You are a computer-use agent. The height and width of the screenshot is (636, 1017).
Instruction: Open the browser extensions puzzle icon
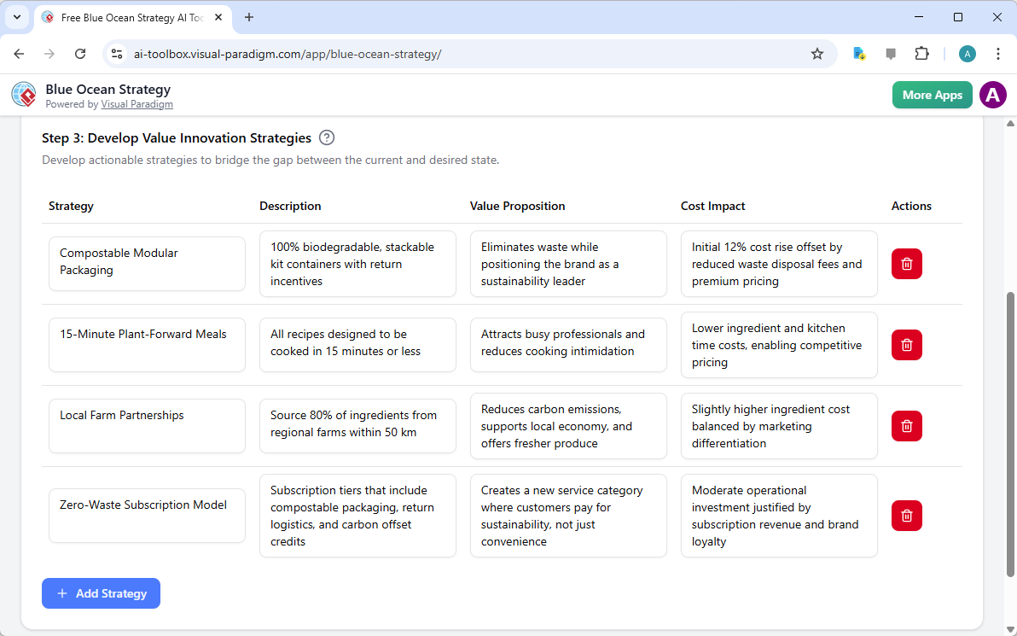[x=922, y=53]
